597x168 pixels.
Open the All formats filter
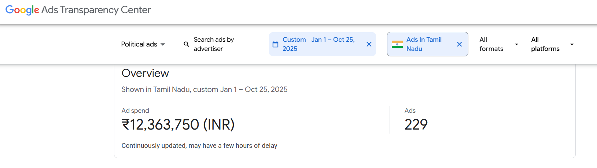tap(491, 44)
